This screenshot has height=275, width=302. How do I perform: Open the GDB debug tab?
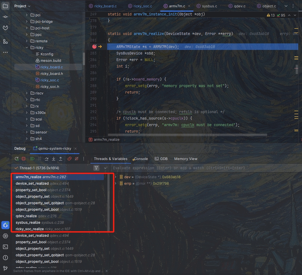point(161,159)
